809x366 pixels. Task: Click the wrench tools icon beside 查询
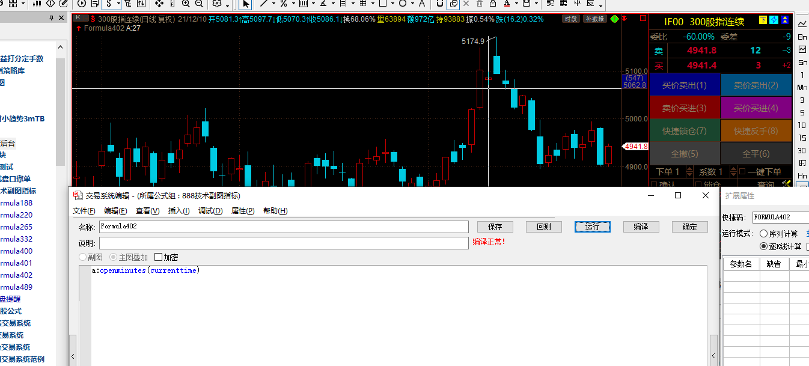pos(786,183)
